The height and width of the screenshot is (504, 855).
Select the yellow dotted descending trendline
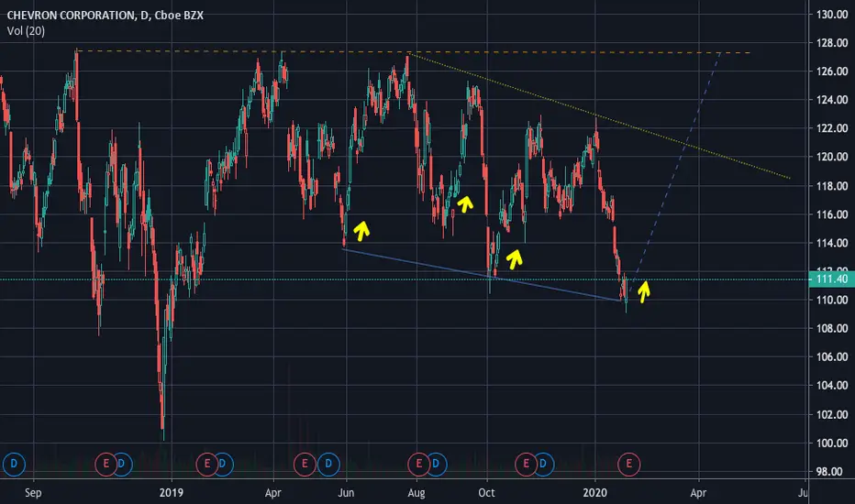coord(600,116)
